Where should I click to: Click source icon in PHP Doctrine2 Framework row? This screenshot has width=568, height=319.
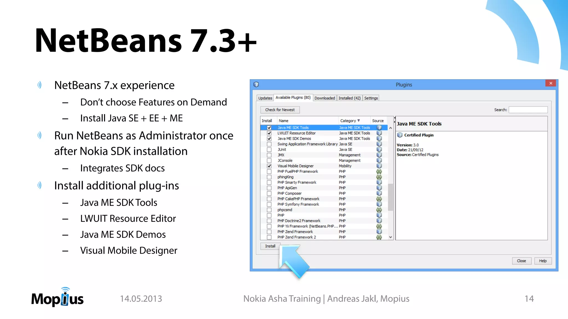click(379, 221)
